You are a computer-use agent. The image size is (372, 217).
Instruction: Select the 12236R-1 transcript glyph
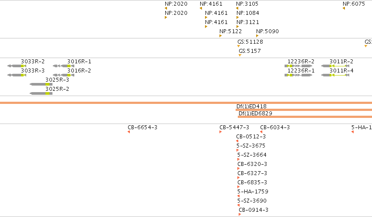pos(299,75)
